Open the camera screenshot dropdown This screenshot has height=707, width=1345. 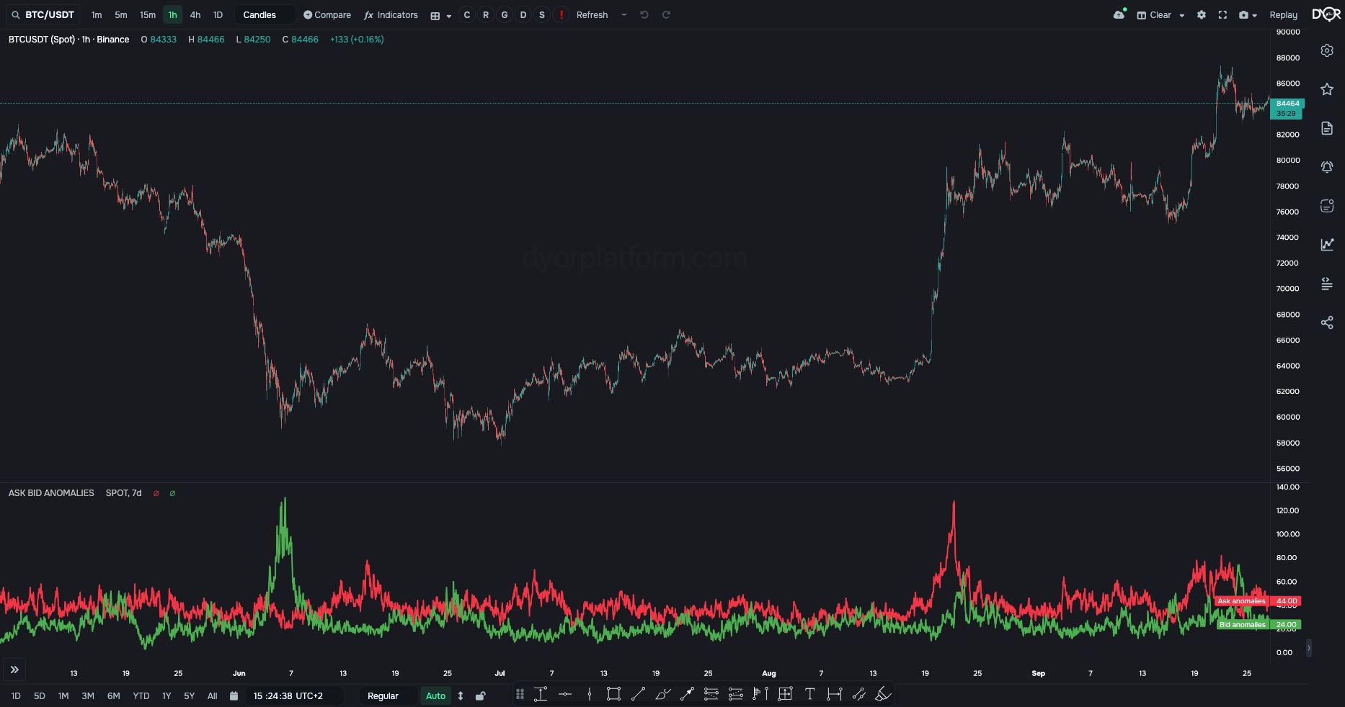(1248, 15)
